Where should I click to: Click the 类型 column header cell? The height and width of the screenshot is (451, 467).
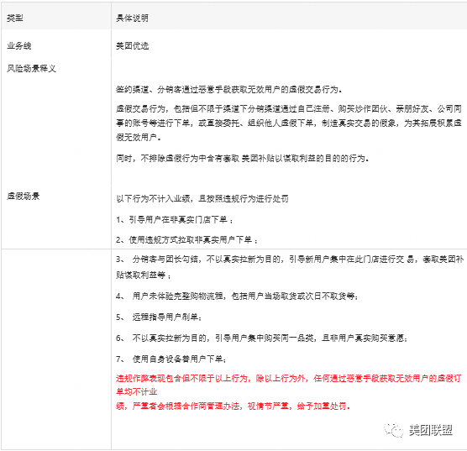pos(56,16)
